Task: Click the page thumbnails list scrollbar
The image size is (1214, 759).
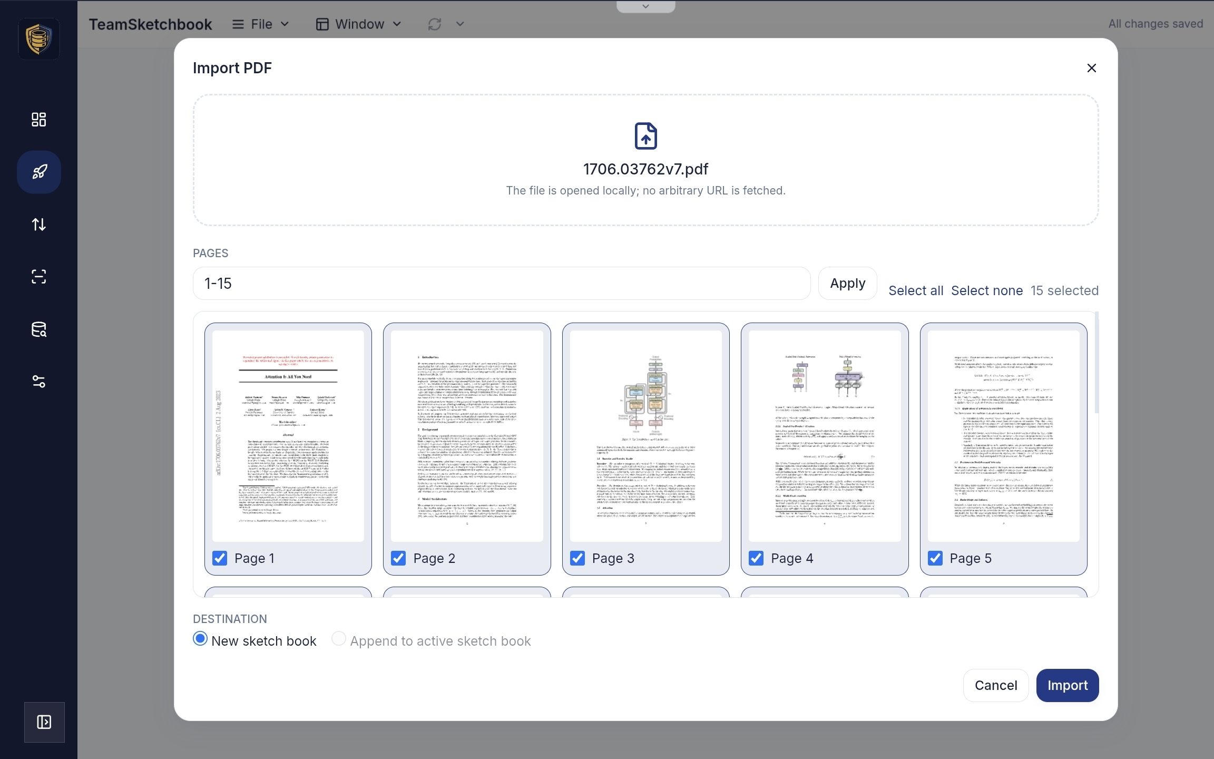Action: pos(1096,363)
